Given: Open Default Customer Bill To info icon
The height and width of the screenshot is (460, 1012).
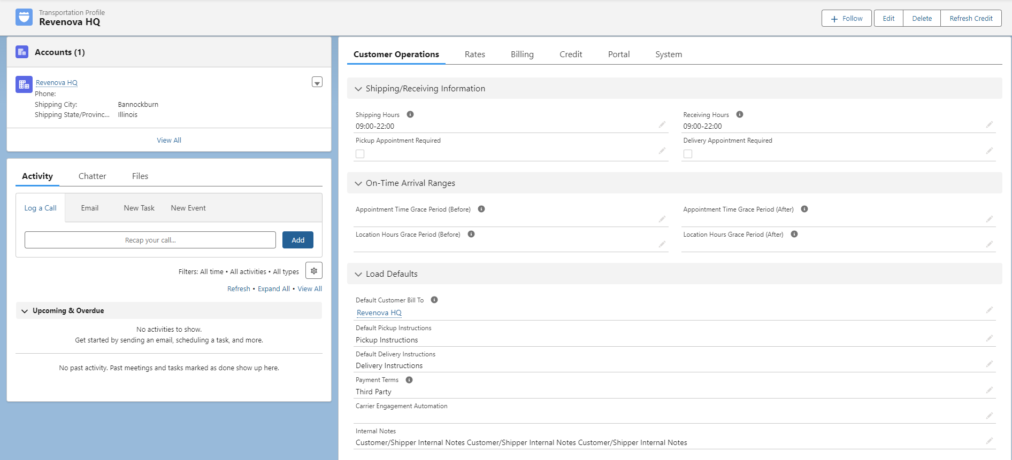Looking at the screenshot, I should [434, 300].
